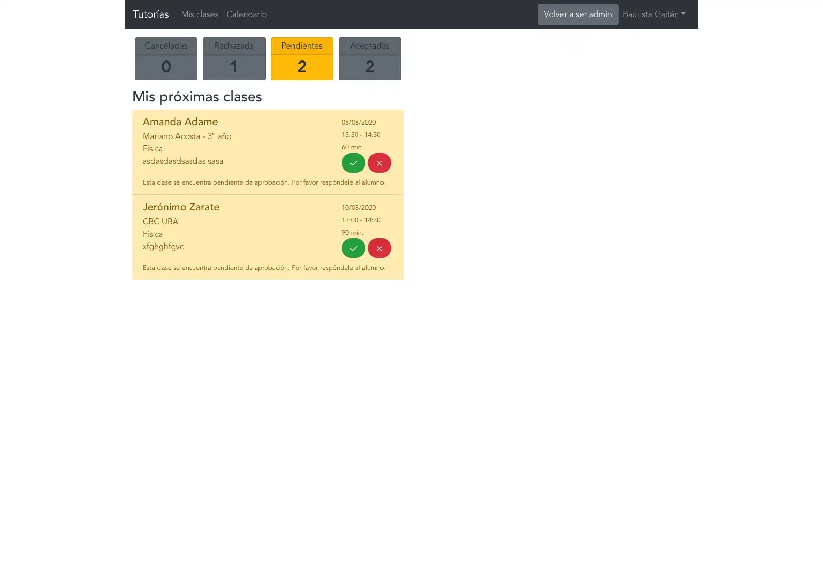Image resolution: width=823 pixels, height=565 pixels.
Task: Select the Pendientes filter card
Action: point(302,58)
